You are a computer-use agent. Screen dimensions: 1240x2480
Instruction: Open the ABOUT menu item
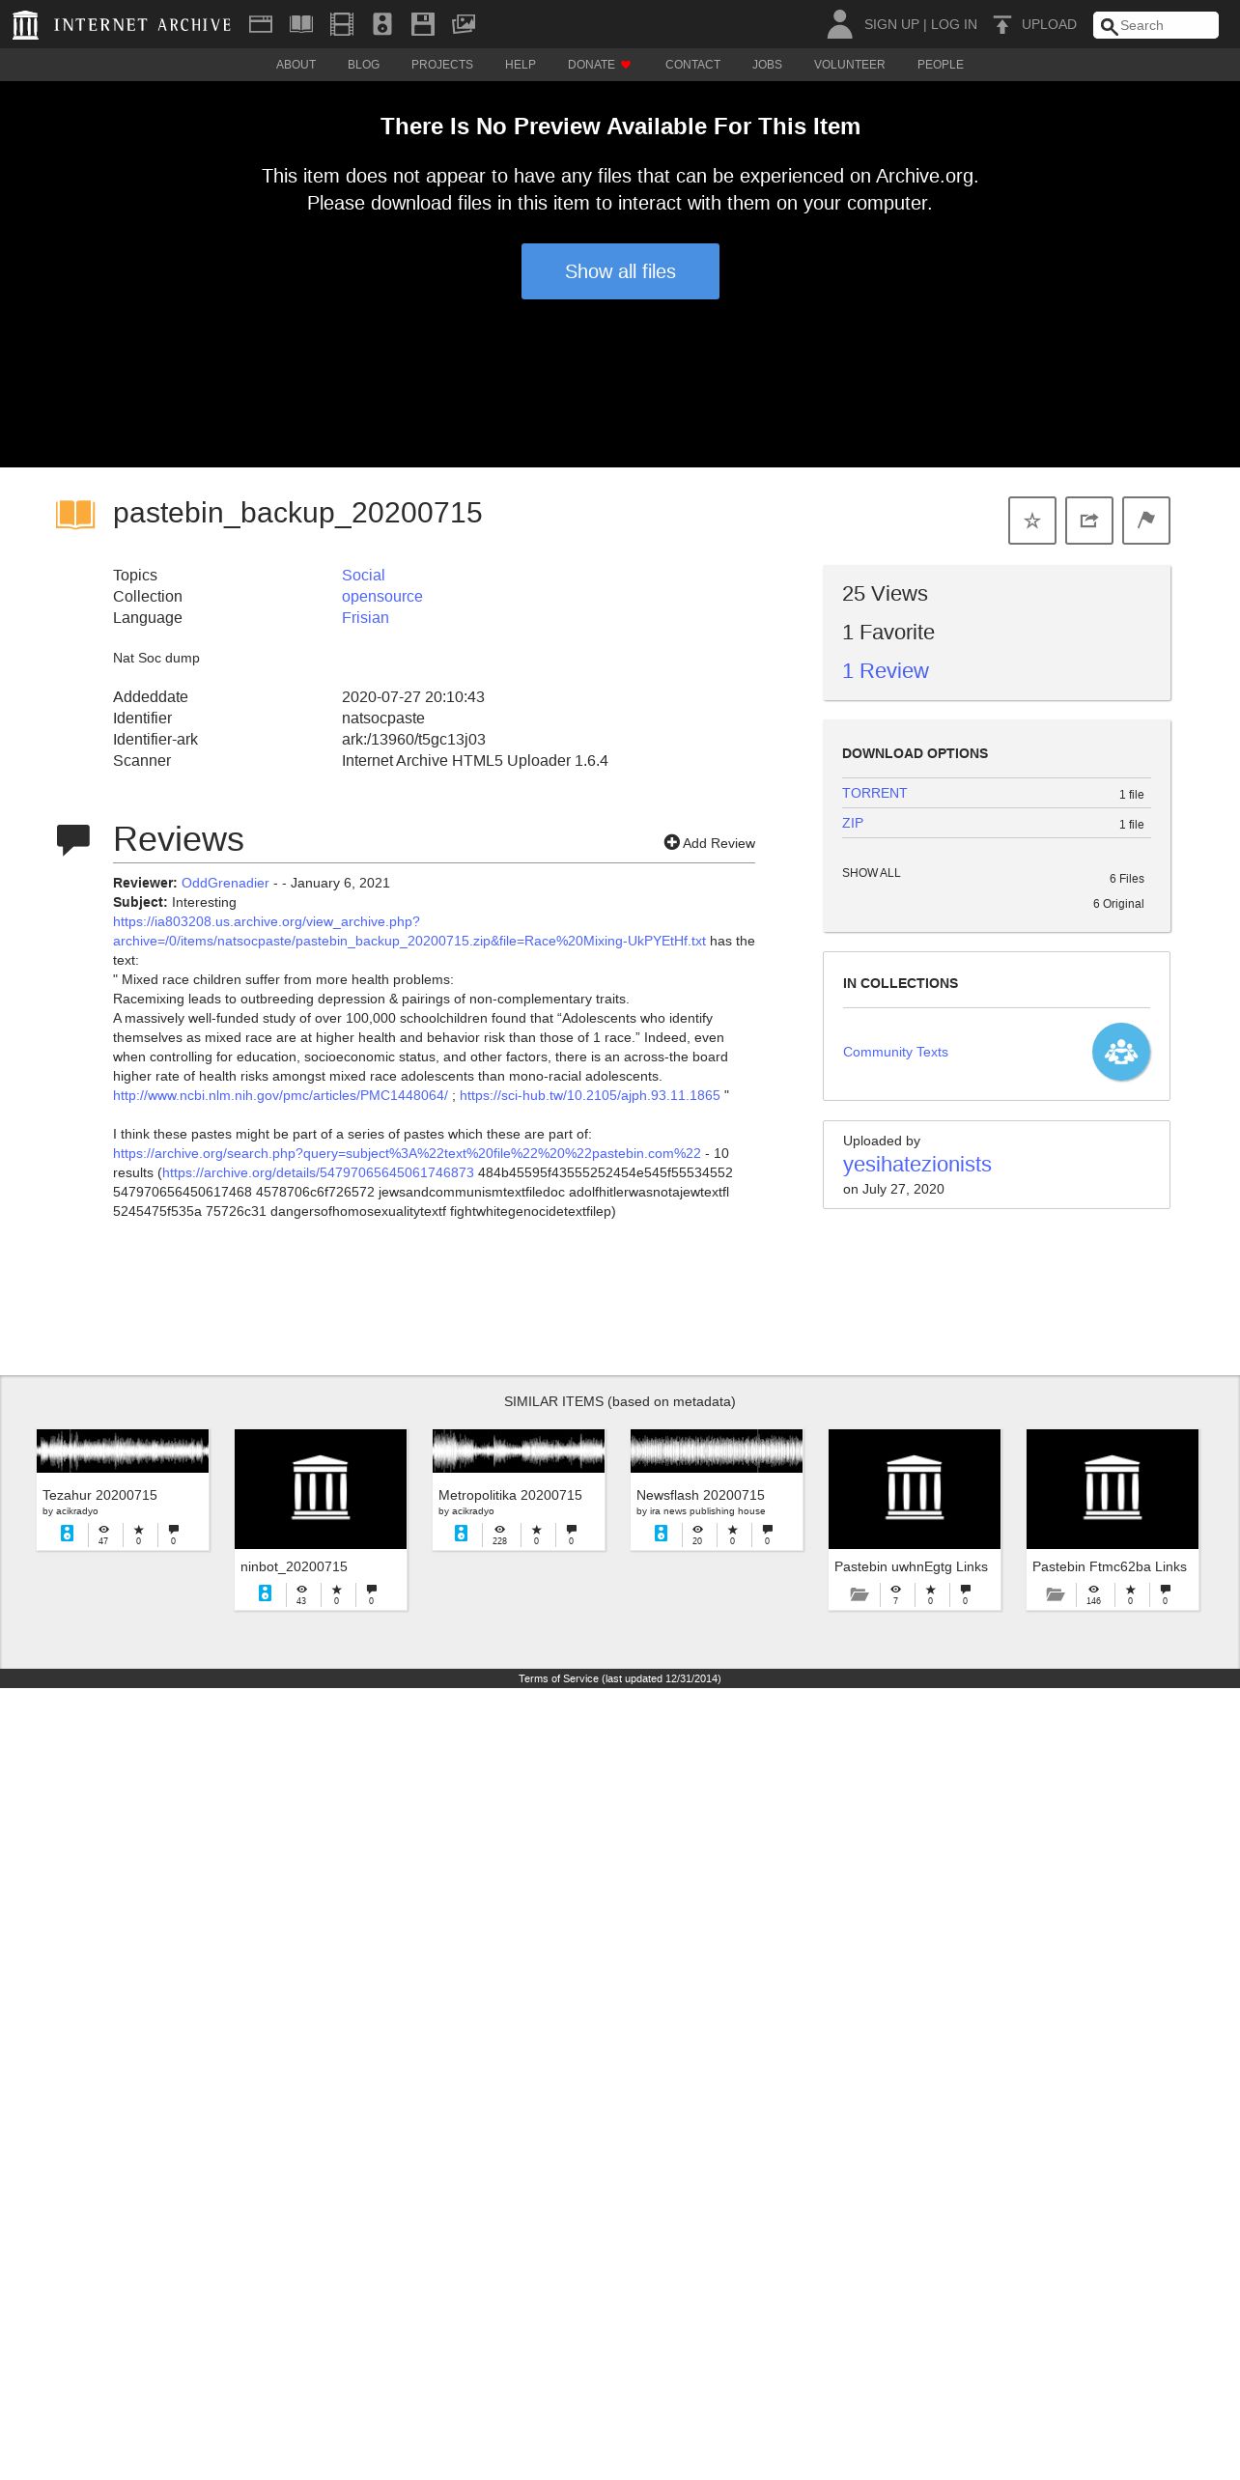tap(296, 65)
